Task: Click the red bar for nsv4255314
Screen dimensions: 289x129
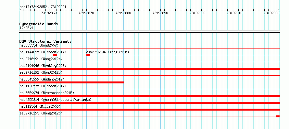Action: (149, 103)
